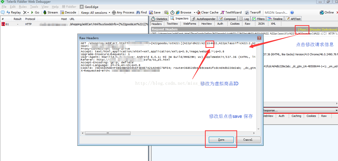Click the Result column header
This screenshot has width=338, height=161.
tap(17, 19)
